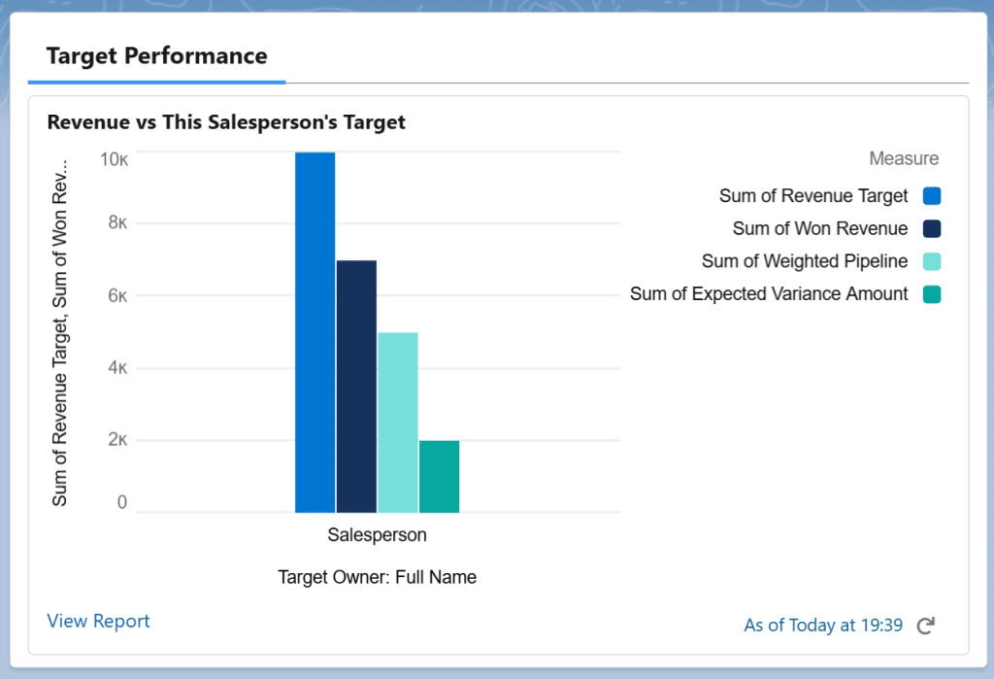Click the Sum of Revenue Target legend label
The width and height of the screenshot is (994, 679).
813,196
